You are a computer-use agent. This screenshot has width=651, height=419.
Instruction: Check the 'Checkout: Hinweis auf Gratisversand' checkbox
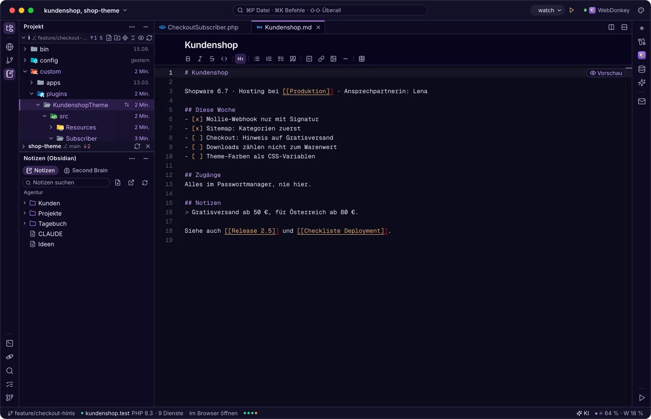click(x=197, y=138)
